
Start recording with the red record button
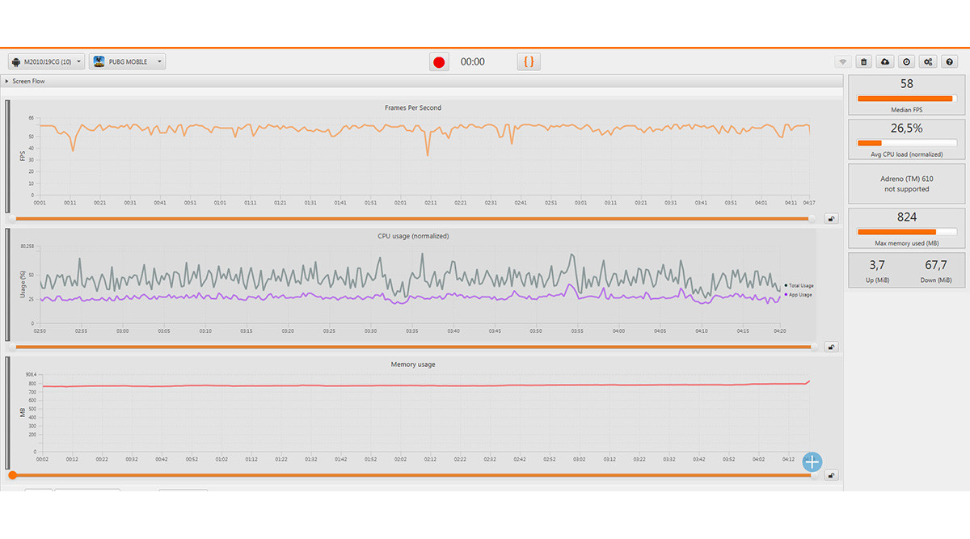tap(439, 62)
